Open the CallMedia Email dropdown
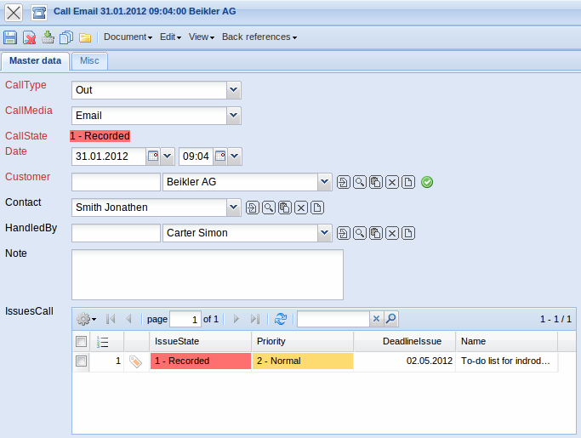Screen dimensions: 581x438 point(234,115)
